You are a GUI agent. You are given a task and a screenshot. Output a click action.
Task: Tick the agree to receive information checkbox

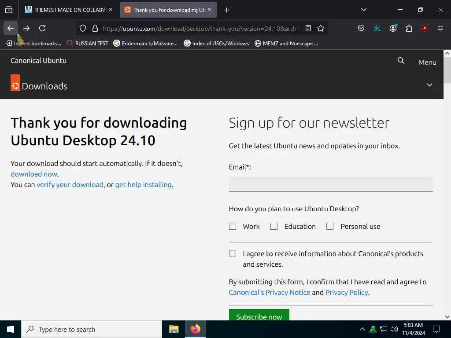[x=233, y=253]
